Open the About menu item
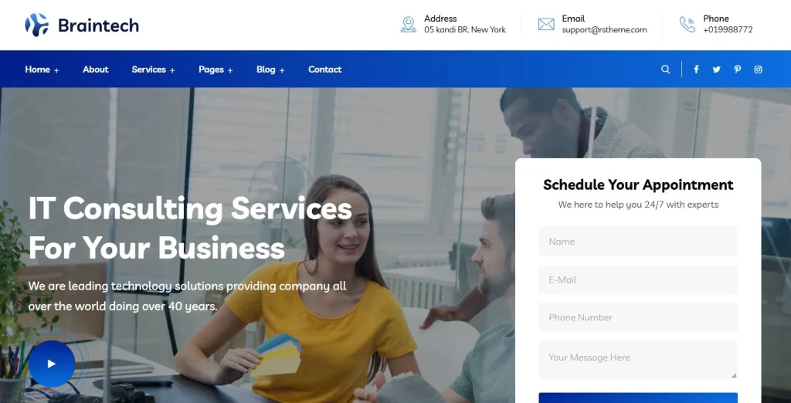The width and height of the screenshot is (791, 403). (x=95, y=69)
